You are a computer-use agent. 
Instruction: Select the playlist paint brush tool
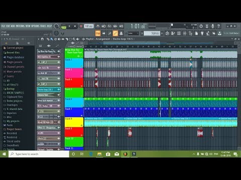pos(52,39)
